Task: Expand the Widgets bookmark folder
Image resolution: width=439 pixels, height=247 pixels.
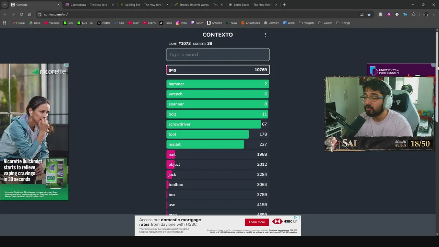Action: click(306, 23)
